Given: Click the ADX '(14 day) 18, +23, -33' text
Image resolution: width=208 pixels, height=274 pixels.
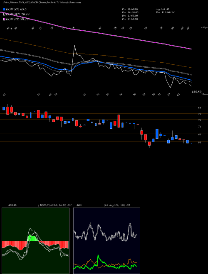Looking at the screenshot, I should point(116,205).
